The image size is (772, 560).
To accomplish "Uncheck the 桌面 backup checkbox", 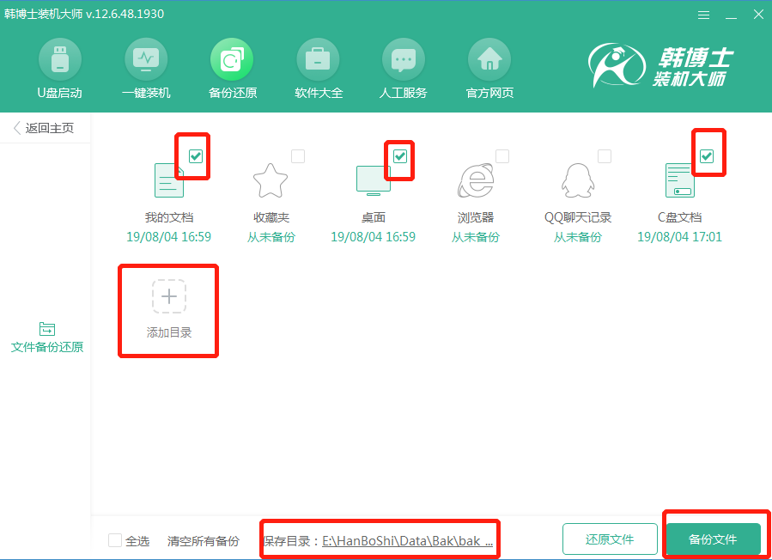I will coord(400,157).
